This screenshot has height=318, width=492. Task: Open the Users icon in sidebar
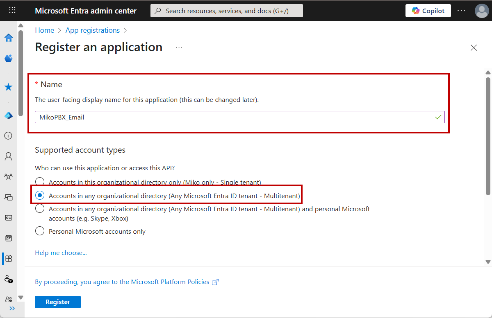(x=9, y=156)
